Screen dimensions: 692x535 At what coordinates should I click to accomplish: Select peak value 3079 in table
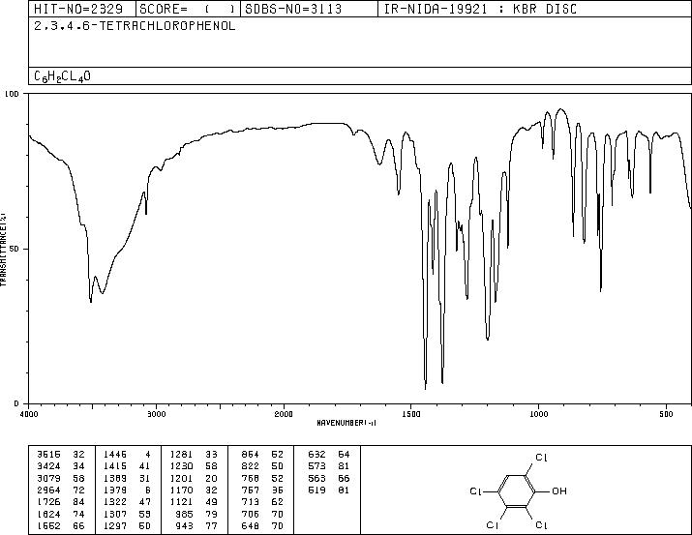(48, 478)
